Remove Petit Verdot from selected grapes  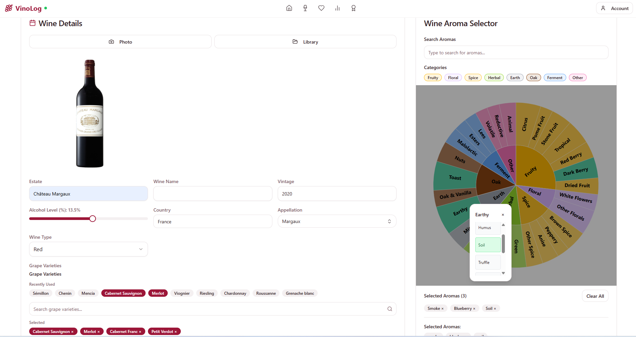pos(175,332)
